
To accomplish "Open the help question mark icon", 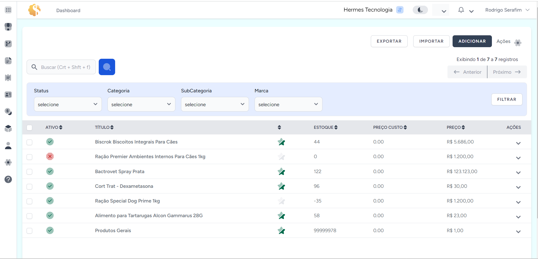I will [8, 179].
